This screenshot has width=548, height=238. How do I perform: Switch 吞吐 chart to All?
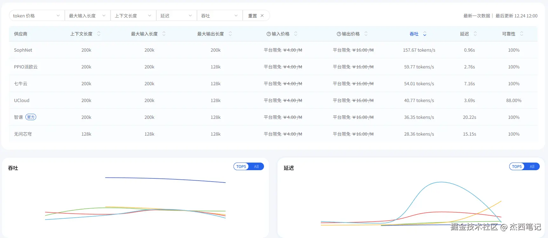pos(256,166)
